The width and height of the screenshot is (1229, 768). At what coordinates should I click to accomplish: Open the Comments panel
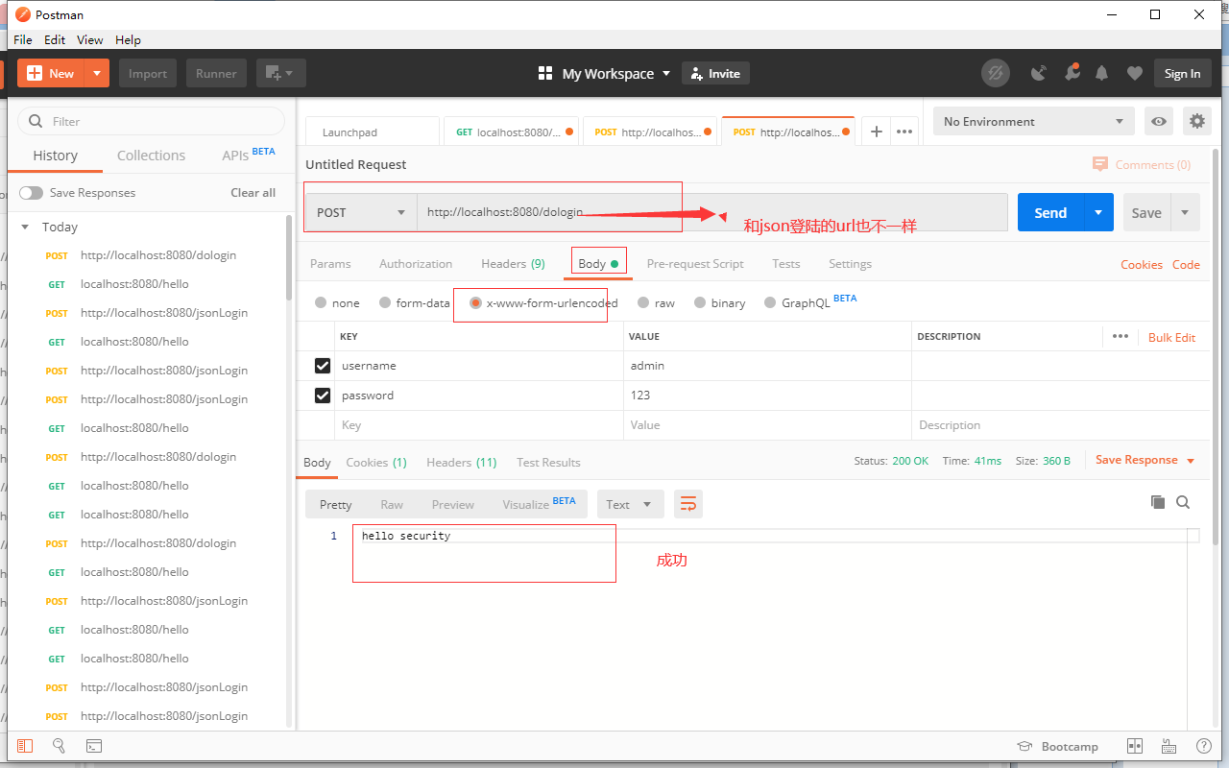point(1142,164)
